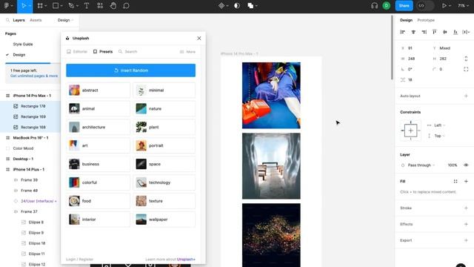Start audio conversation via headphones icon
The image size is (474, 267).
pyautogui.click(x=374, y=6)
